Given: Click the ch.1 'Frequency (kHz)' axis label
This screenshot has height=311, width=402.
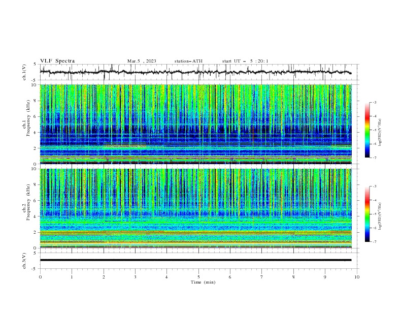Looking at the screenshot, I should 28,118.
